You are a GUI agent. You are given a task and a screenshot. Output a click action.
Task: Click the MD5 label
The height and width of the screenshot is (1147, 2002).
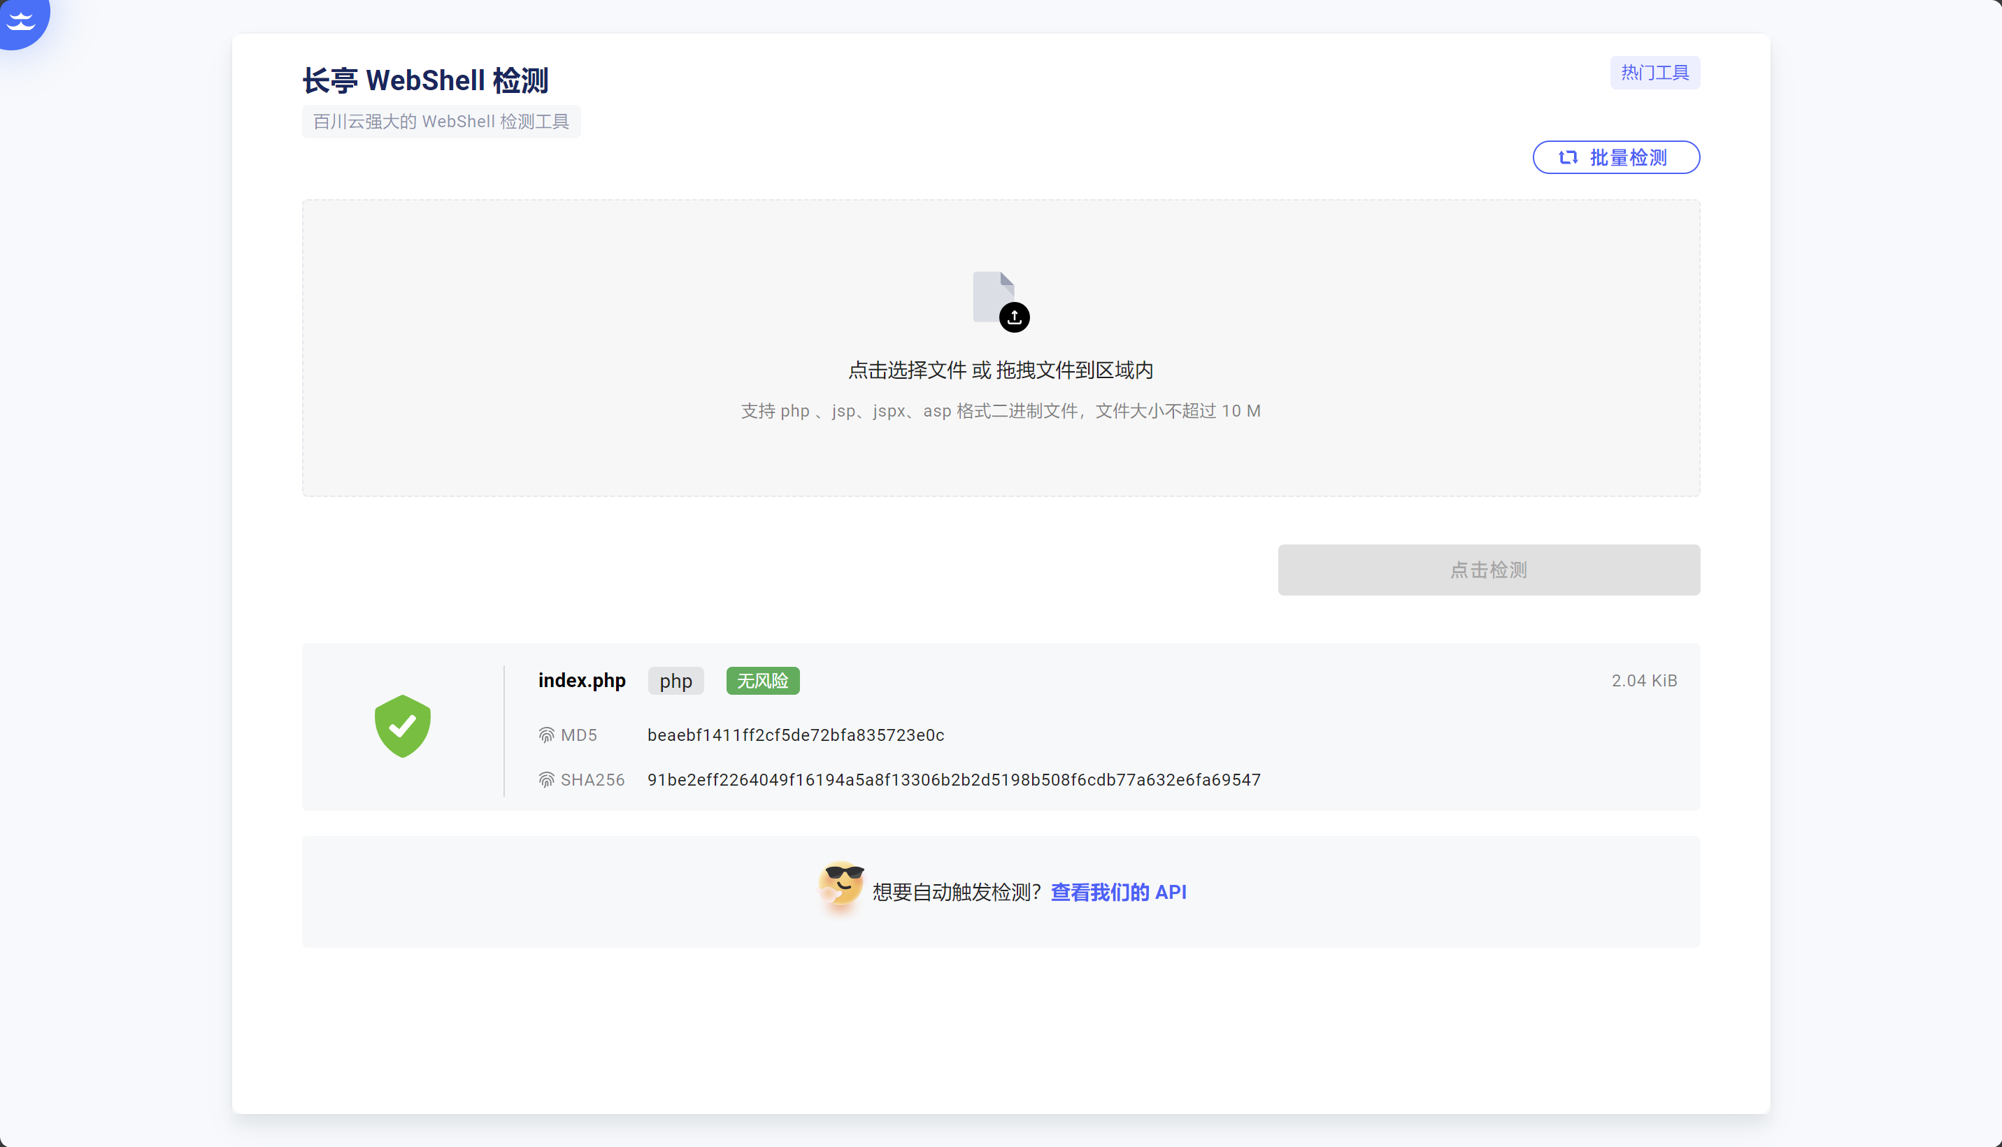[x=578, y=735]
